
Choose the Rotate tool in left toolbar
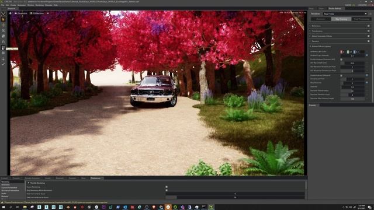tap(3, 30)
